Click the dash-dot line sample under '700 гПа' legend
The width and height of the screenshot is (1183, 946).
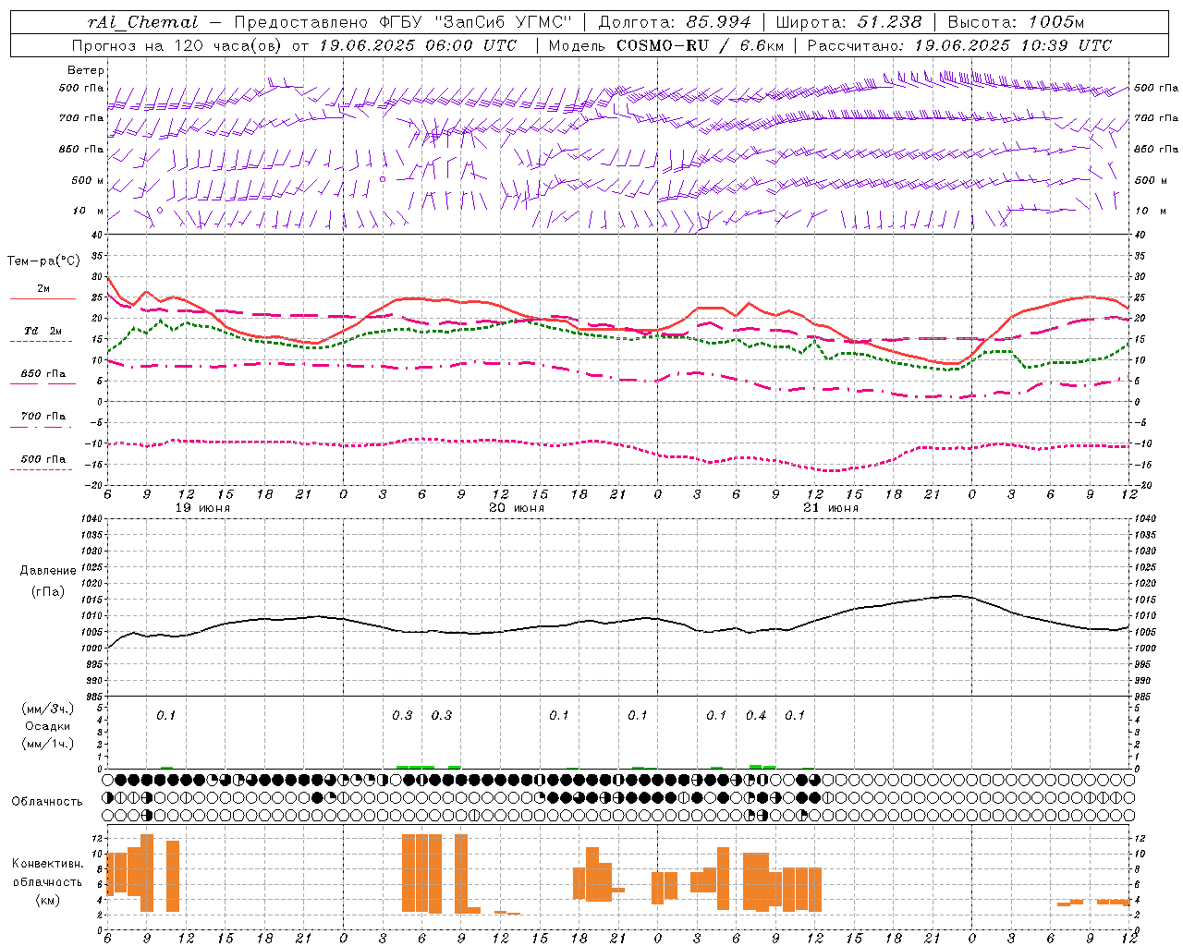coord(42,427)
